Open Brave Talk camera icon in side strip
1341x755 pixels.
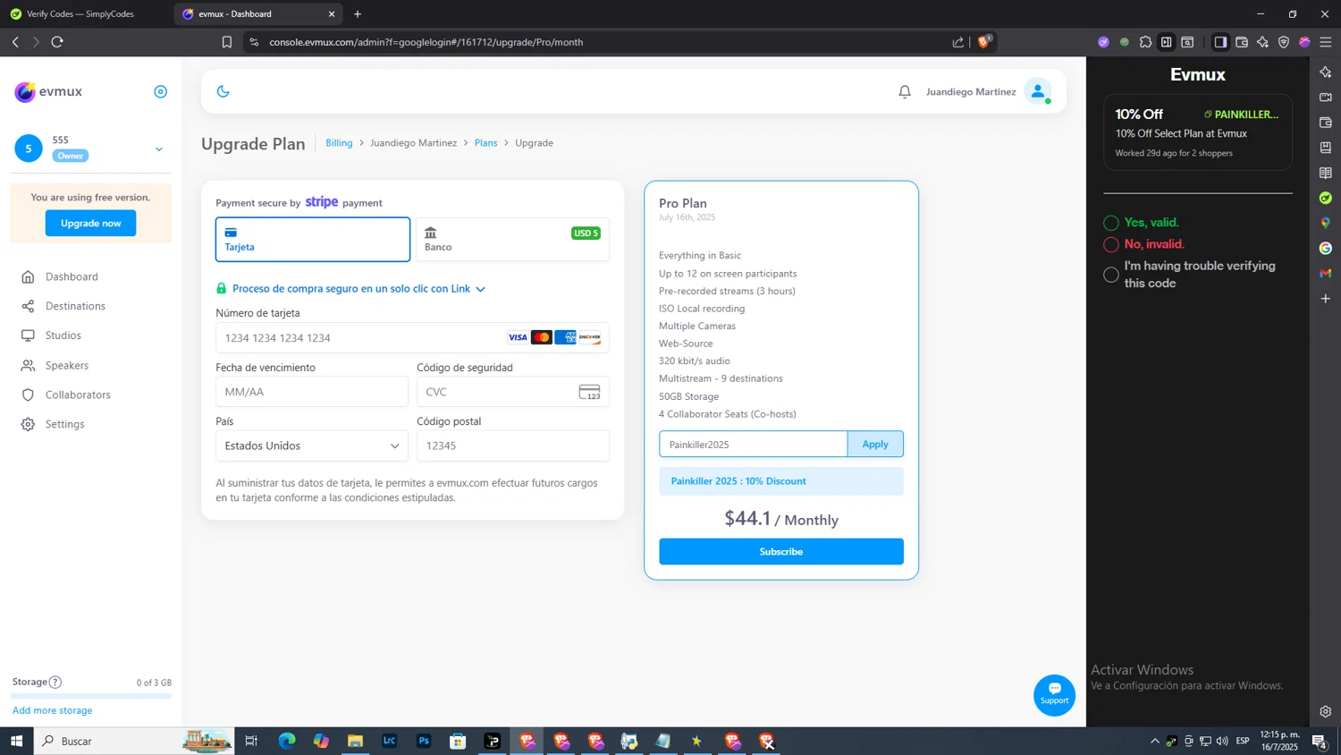click(1326, 97)
